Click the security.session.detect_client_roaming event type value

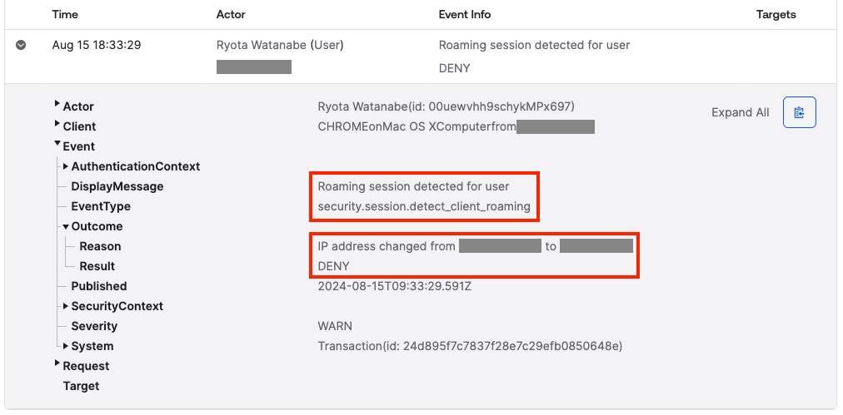pos(424,206)
